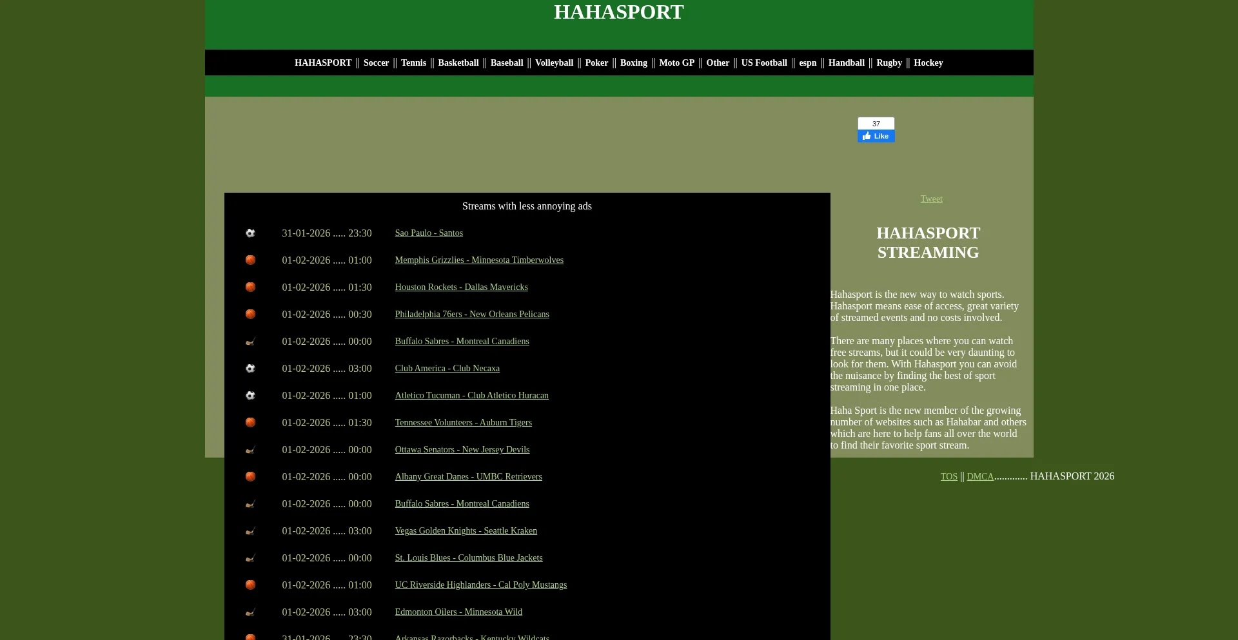1238x640 pixels.
Task: Go to the Soccer section
Action: tap(376, 63)
